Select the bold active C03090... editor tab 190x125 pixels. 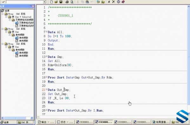104,122
